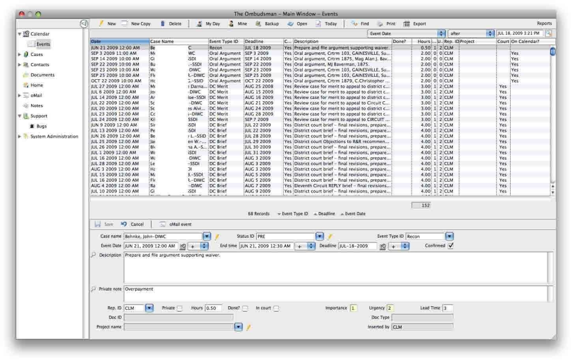
Task: Click the Deadline sort indicator below the table
Action: tap(324, 214)
